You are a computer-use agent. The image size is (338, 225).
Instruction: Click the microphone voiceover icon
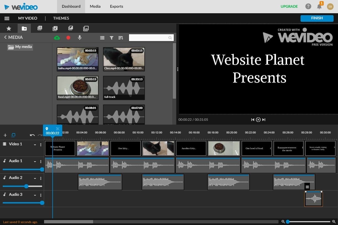pos(80,38)
